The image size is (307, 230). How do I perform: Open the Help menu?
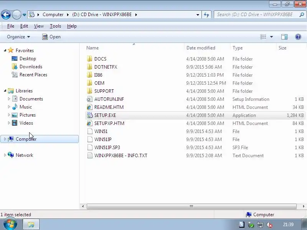click(x=72, y=26)
